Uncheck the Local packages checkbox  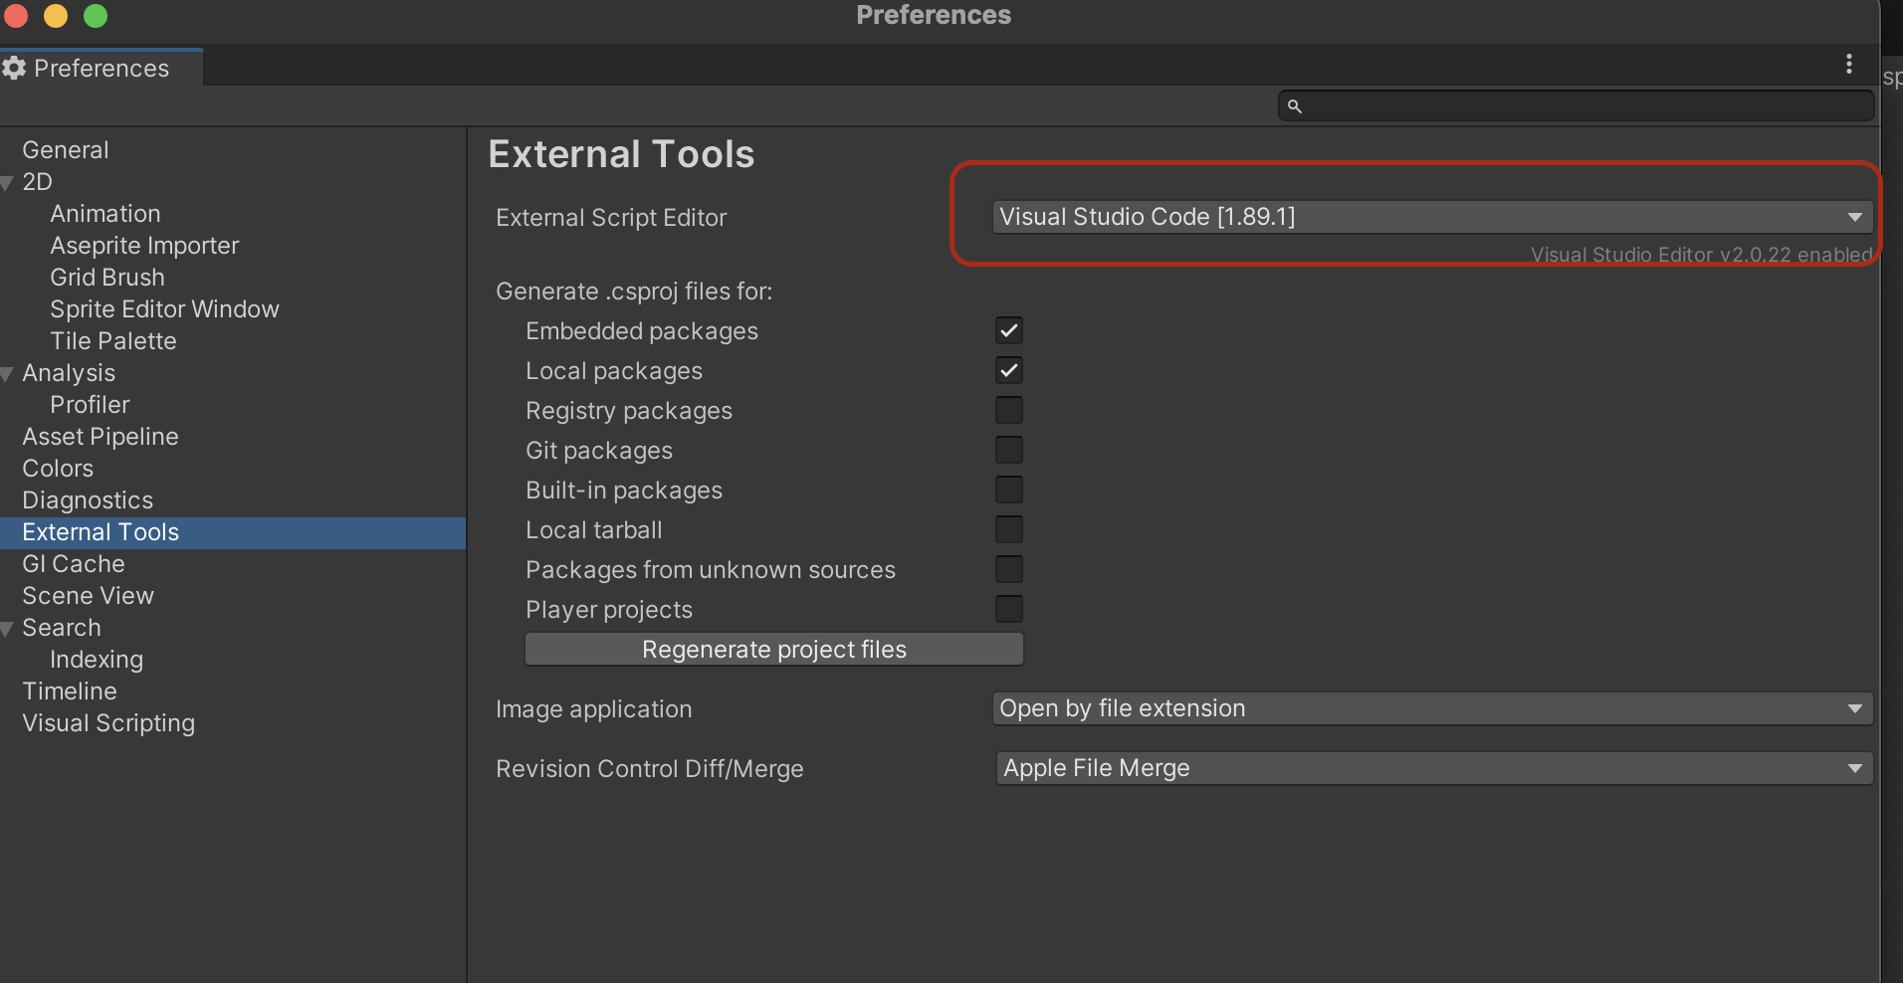tap(1008, 370)
